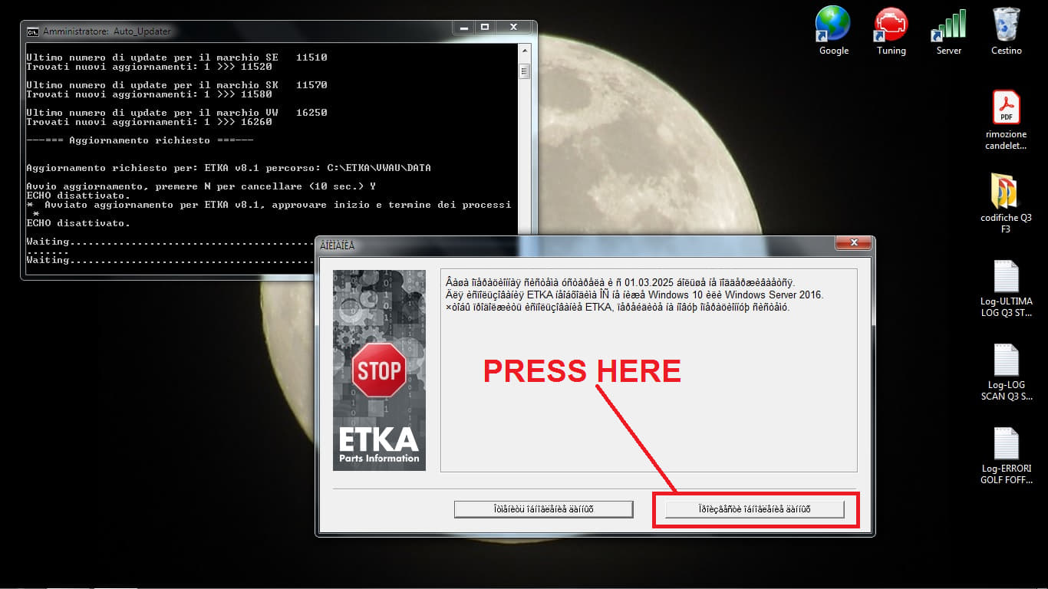Click the Auto_Updater title bar text
Image resolution: width=1048 pixels, height=589 pixels.
tap(107, 31)
